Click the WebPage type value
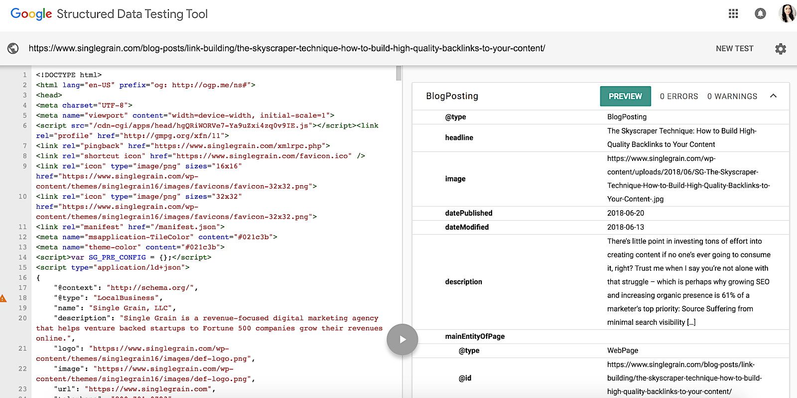Screen dimensions: 797x398 pos(623,351)
